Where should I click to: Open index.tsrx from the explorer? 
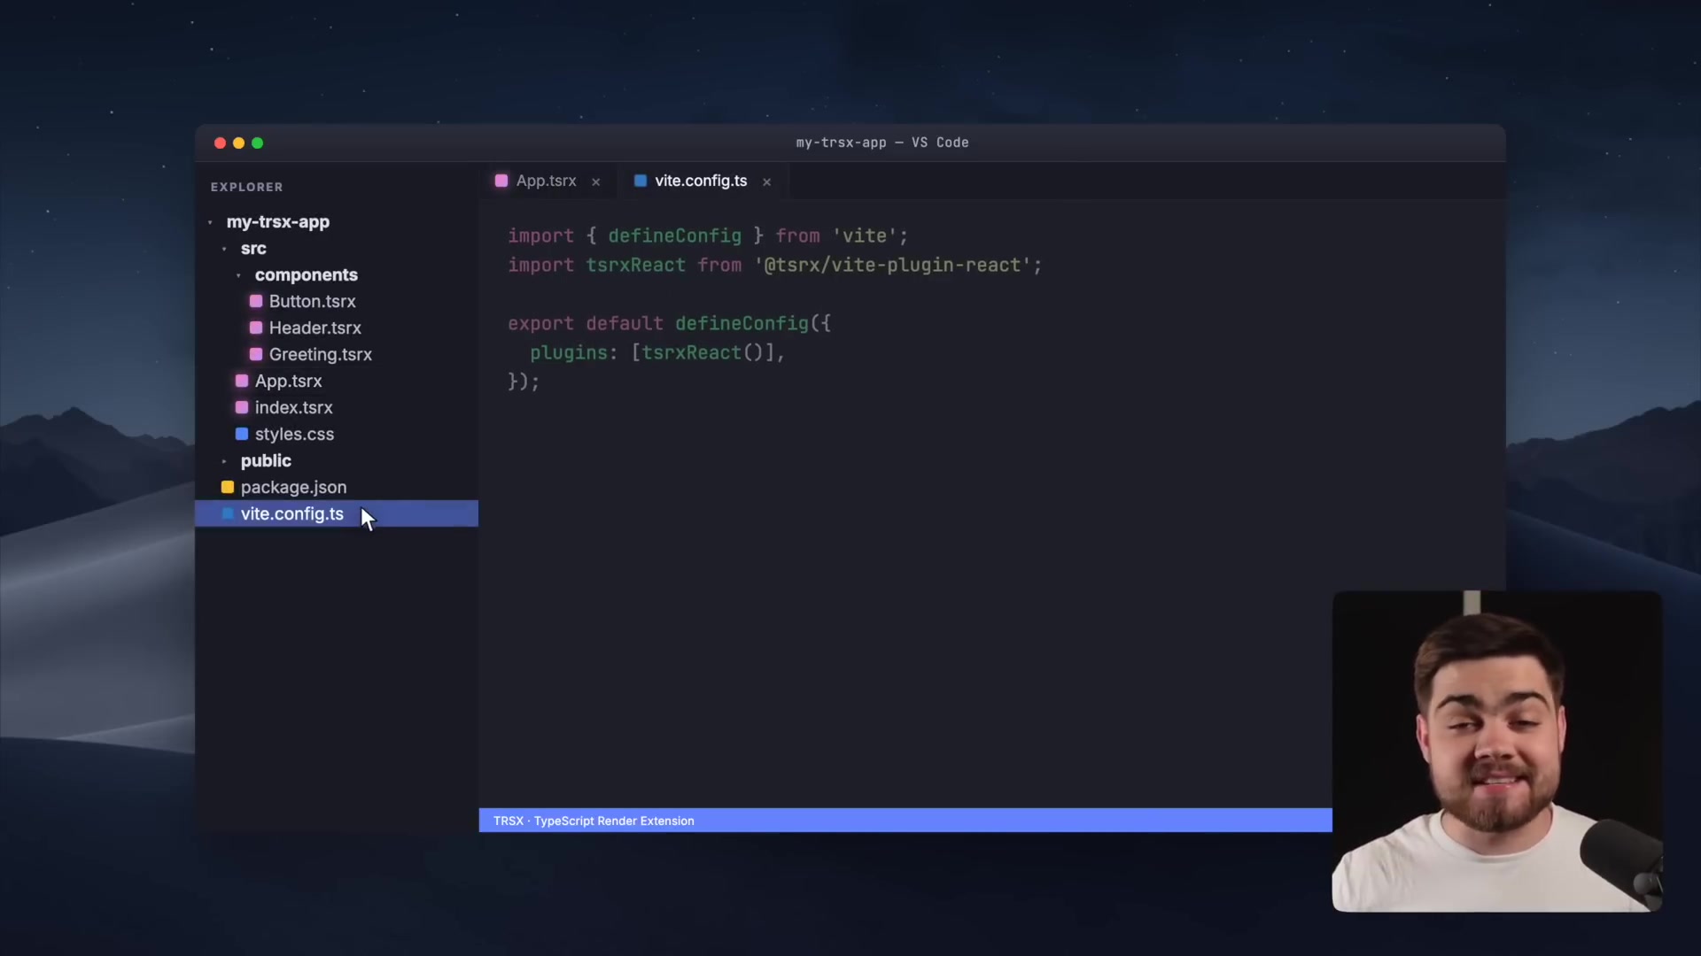294,407
